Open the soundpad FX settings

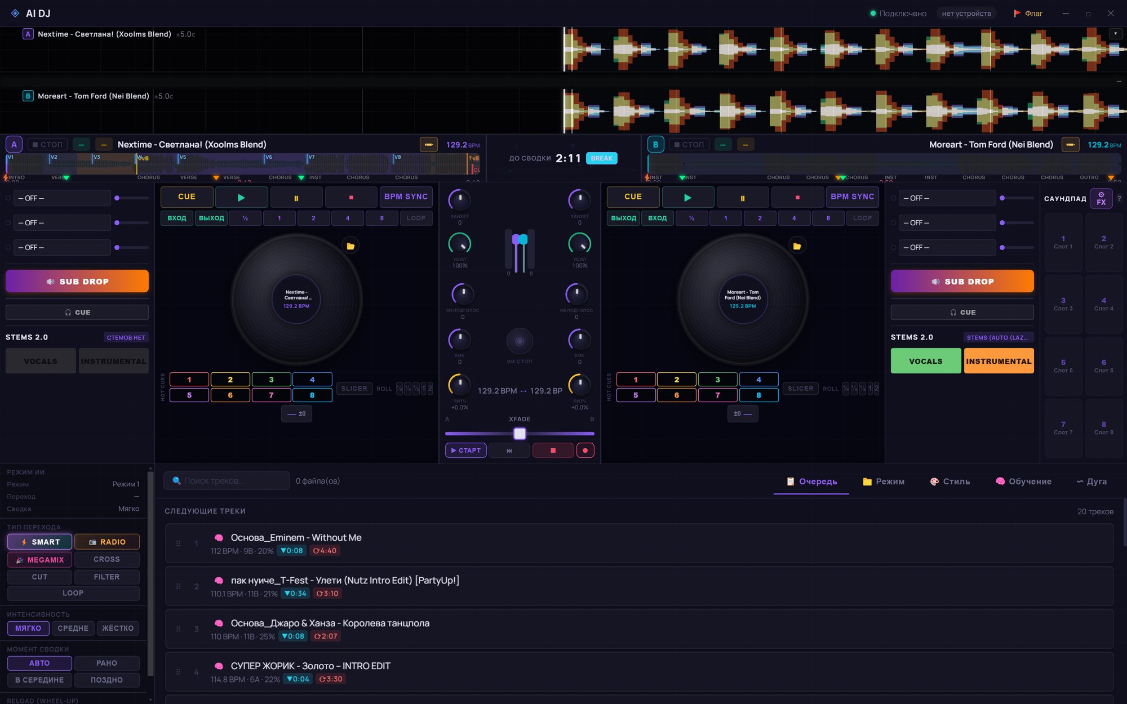[1101, 198]
